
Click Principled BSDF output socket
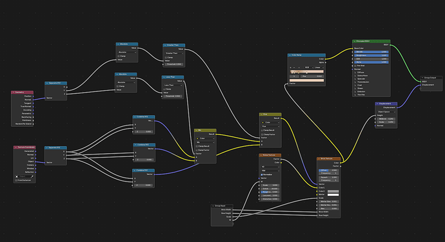[391, 45]
